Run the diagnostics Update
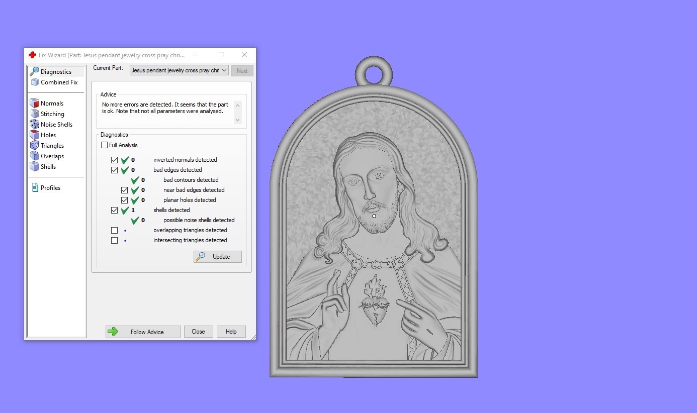This screenshot has height=413, width=697. (217, 256)
